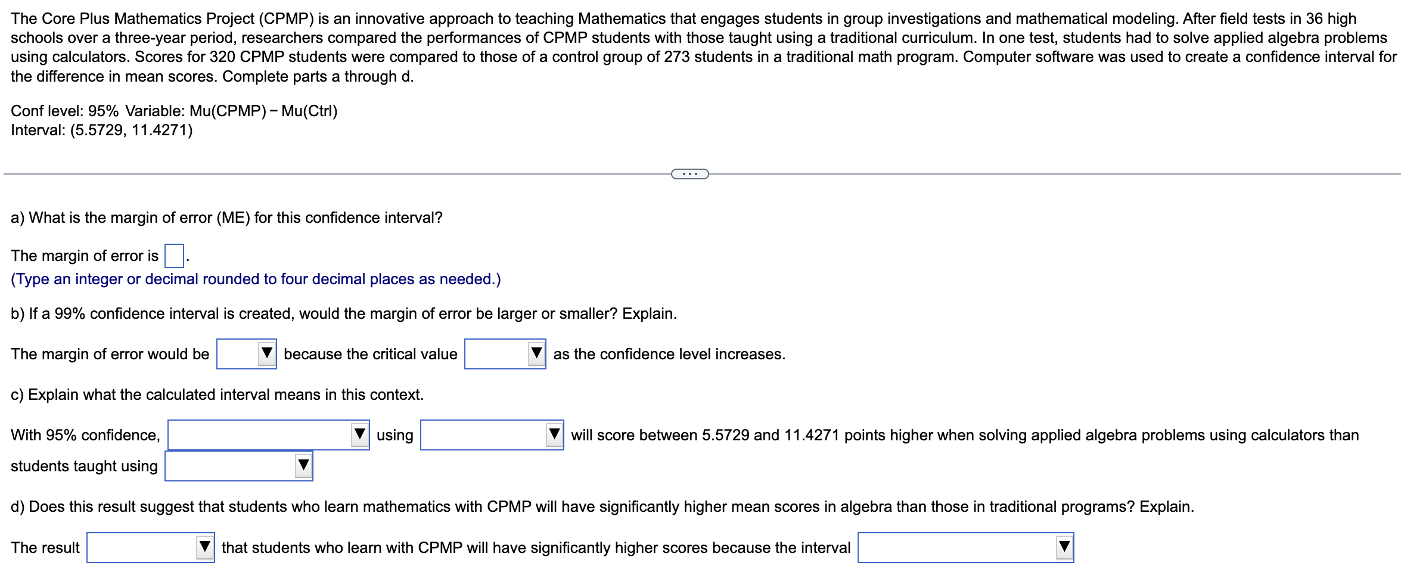Open "The result" dropdown in part d
Image resolution: width=1401 pixels, height=575 pixels.
click(150, 548)
